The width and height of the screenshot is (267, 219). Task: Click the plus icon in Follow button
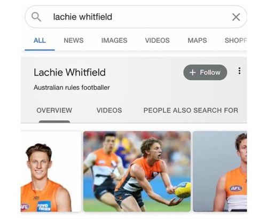(193, 73)
